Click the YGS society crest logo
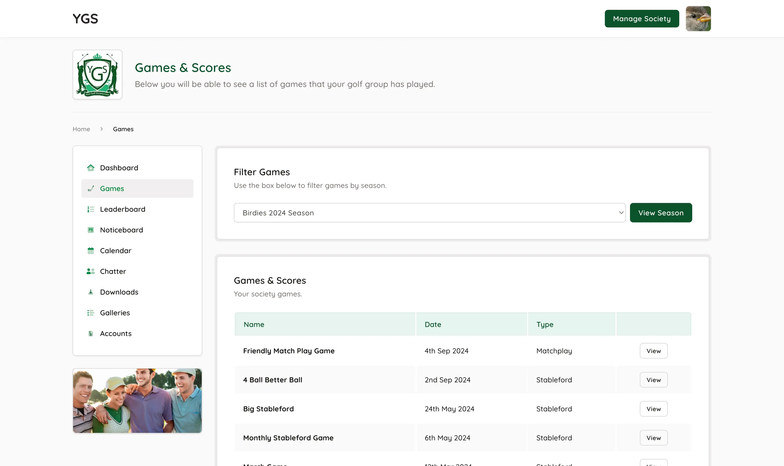784x466 pixels. (97, 74)
